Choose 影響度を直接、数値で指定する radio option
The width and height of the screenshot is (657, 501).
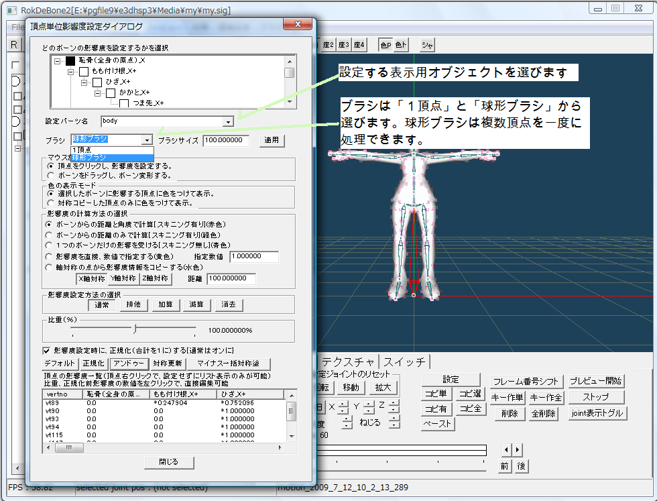click(50, 256)
